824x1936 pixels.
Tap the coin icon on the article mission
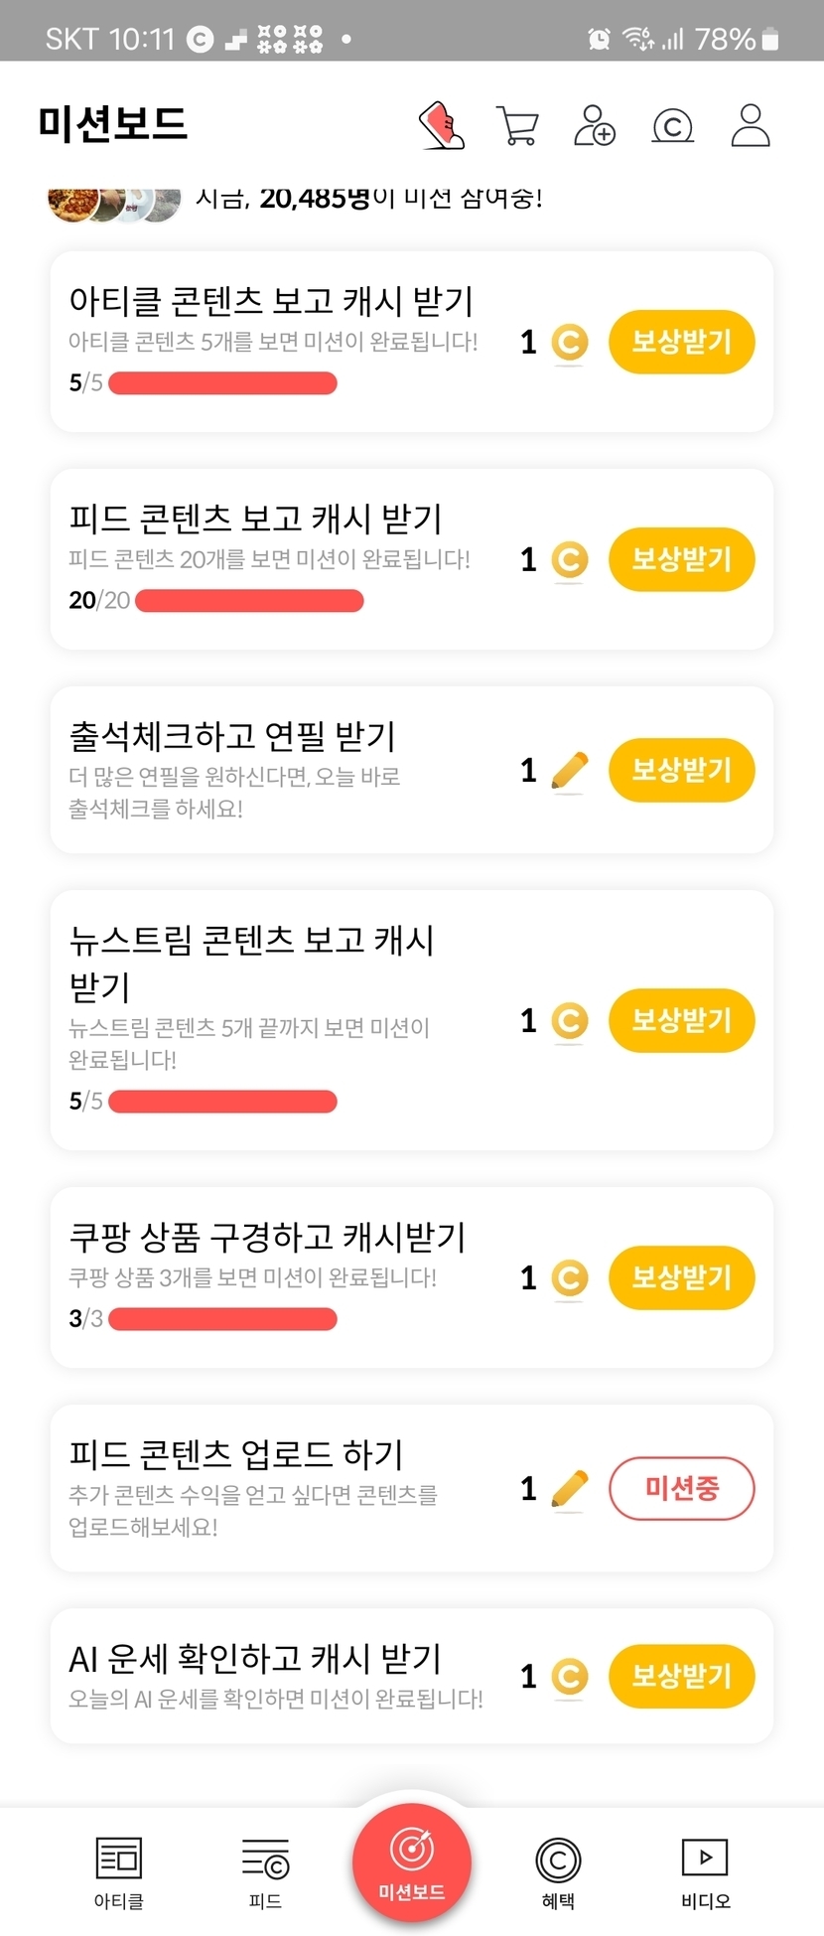[569, 343]
